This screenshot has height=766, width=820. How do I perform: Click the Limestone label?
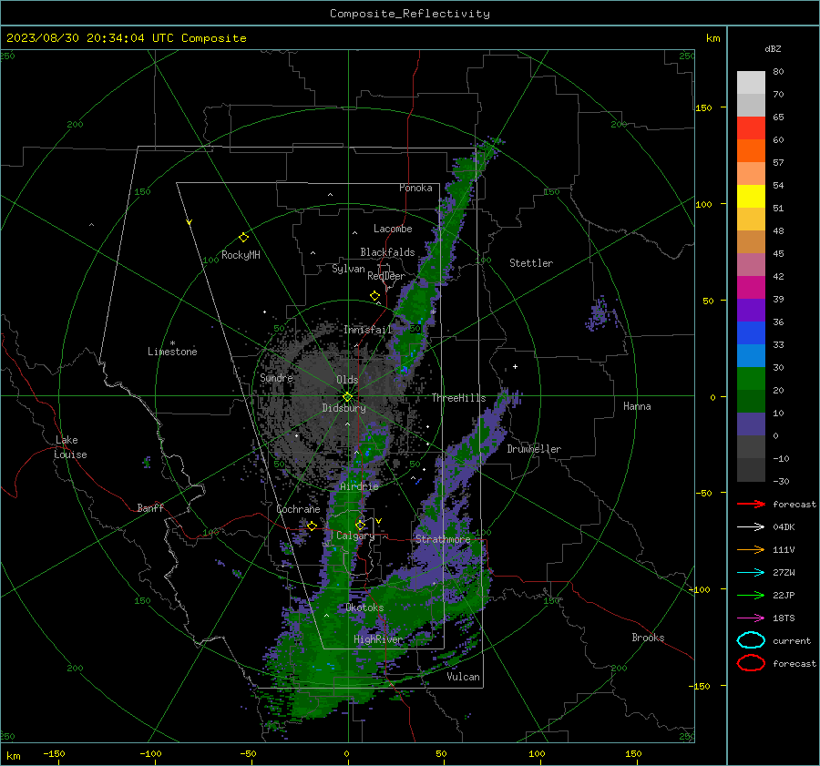click(x=172, y=352)
